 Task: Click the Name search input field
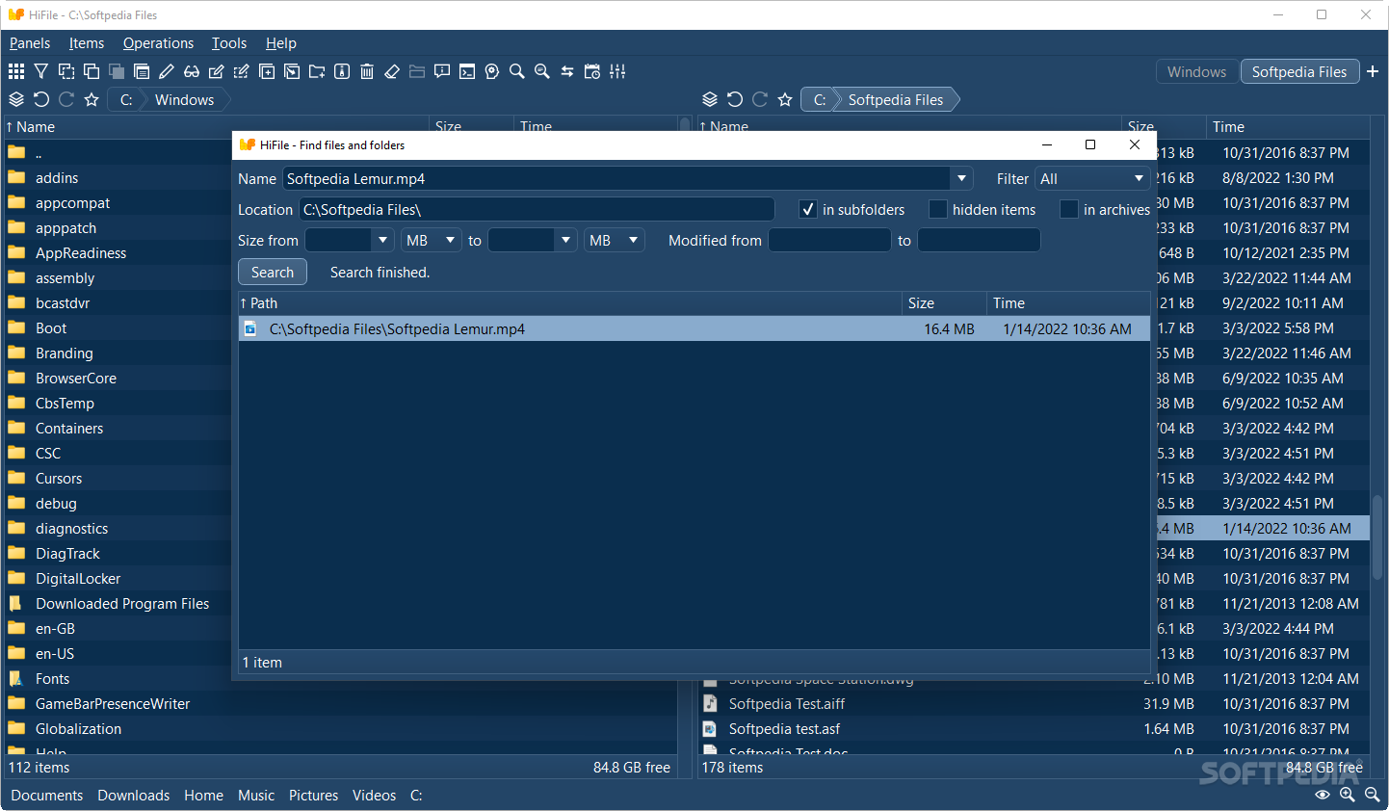click(x=616, y=178)
